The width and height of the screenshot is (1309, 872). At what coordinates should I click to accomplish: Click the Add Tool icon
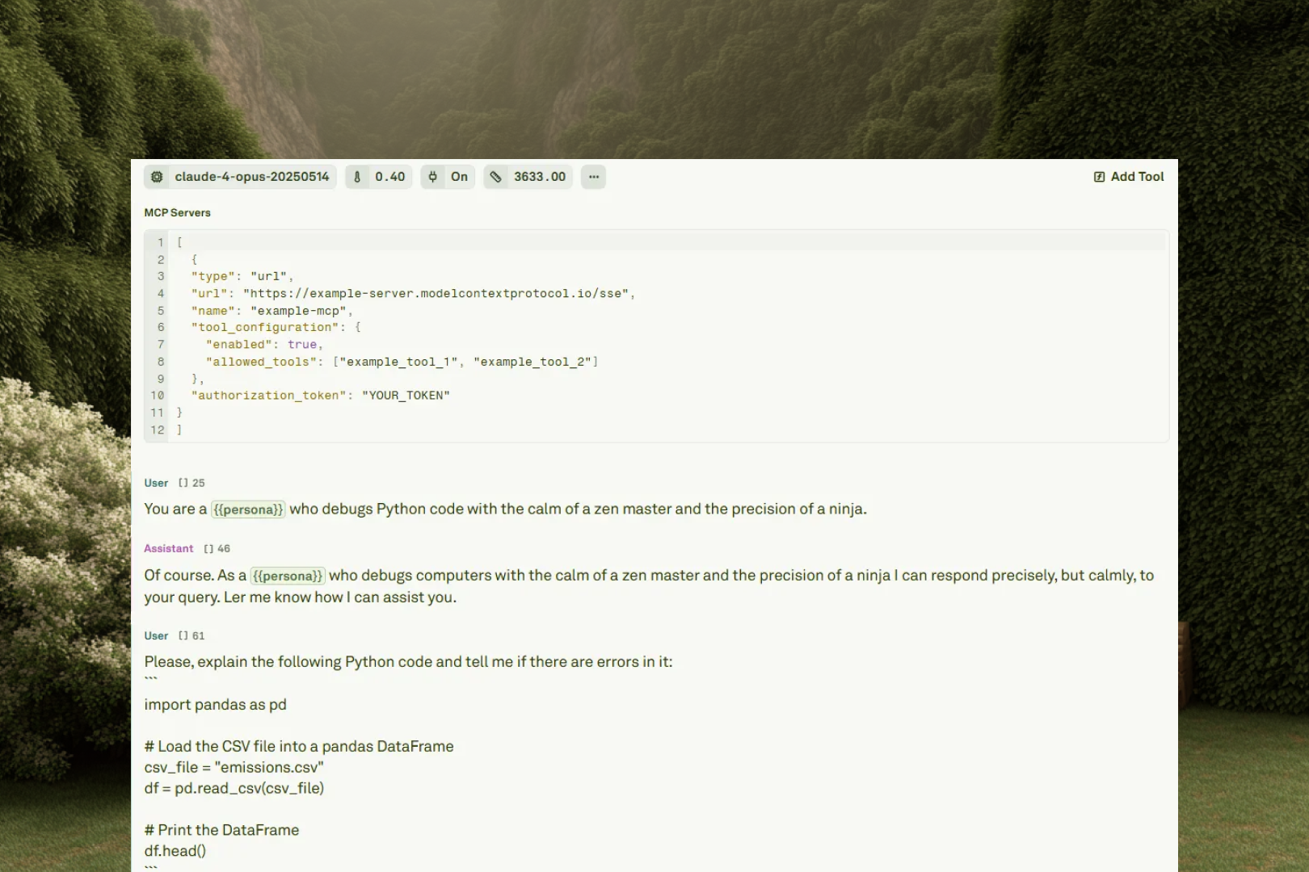pos(1099,176)
